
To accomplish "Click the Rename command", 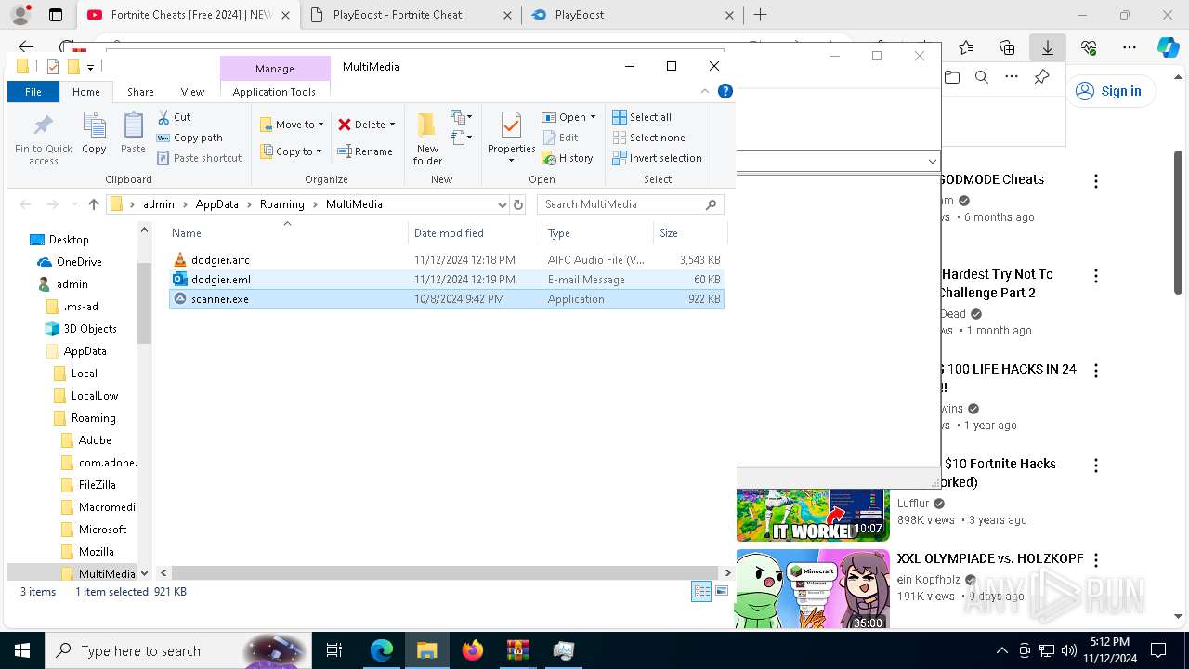I will pos(365,151).
